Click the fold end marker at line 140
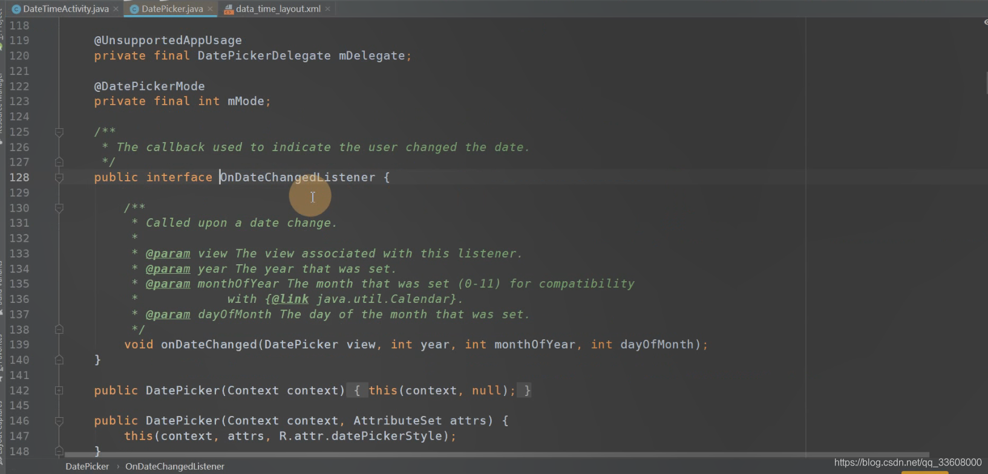 [x=59, y=360]
